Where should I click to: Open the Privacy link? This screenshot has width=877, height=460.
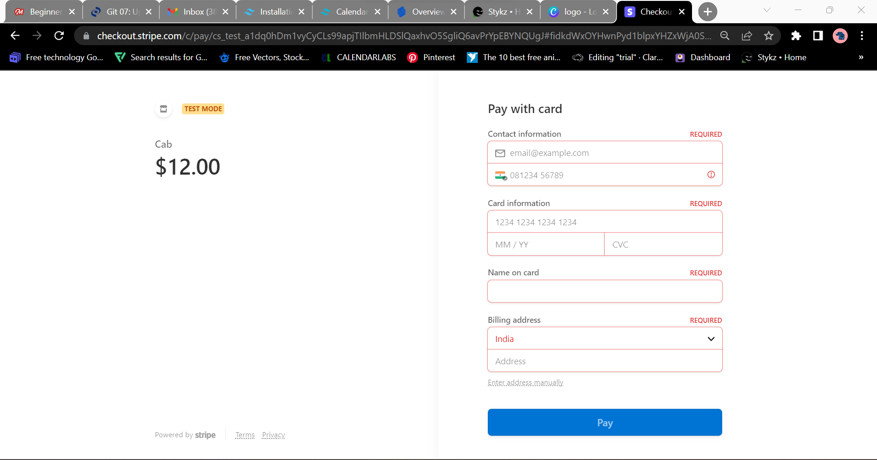[273, 435]
